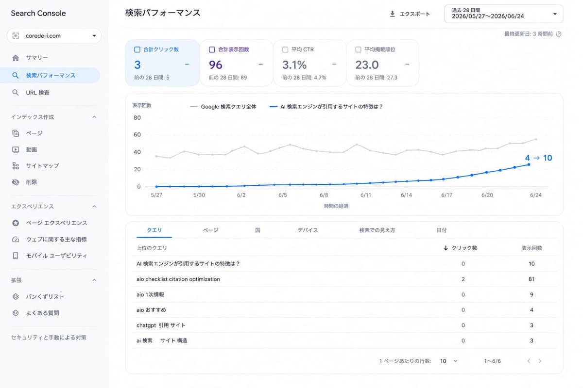
Task: Click the star icon beside ページ エクスペリエンス
Action: point(16,223)
